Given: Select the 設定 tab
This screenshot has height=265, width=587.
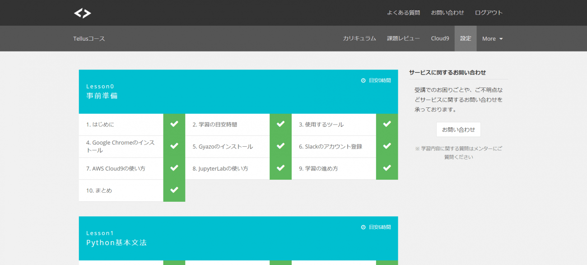Looking at the screenshot, I should point(466,39).
